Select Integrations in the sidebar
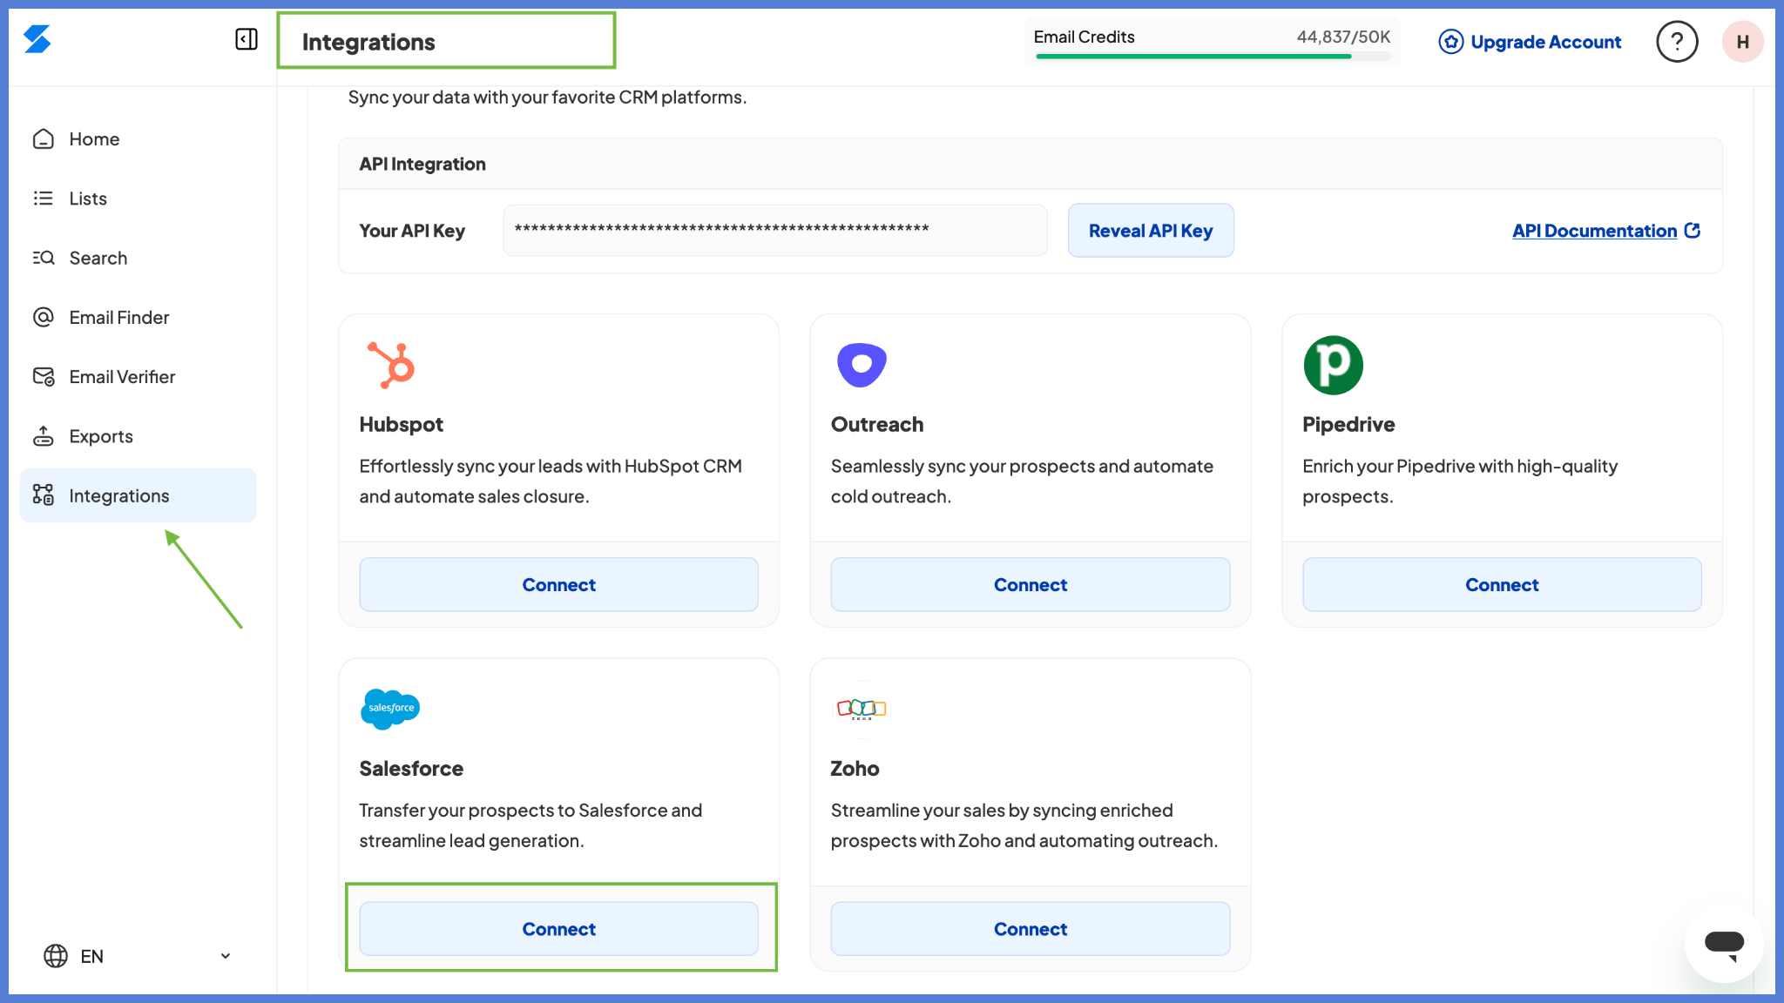 [139, 495]
